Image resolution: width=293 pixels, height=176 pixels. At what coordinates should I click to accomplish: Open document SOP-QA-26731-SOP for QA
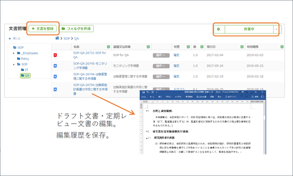[90, 55]
